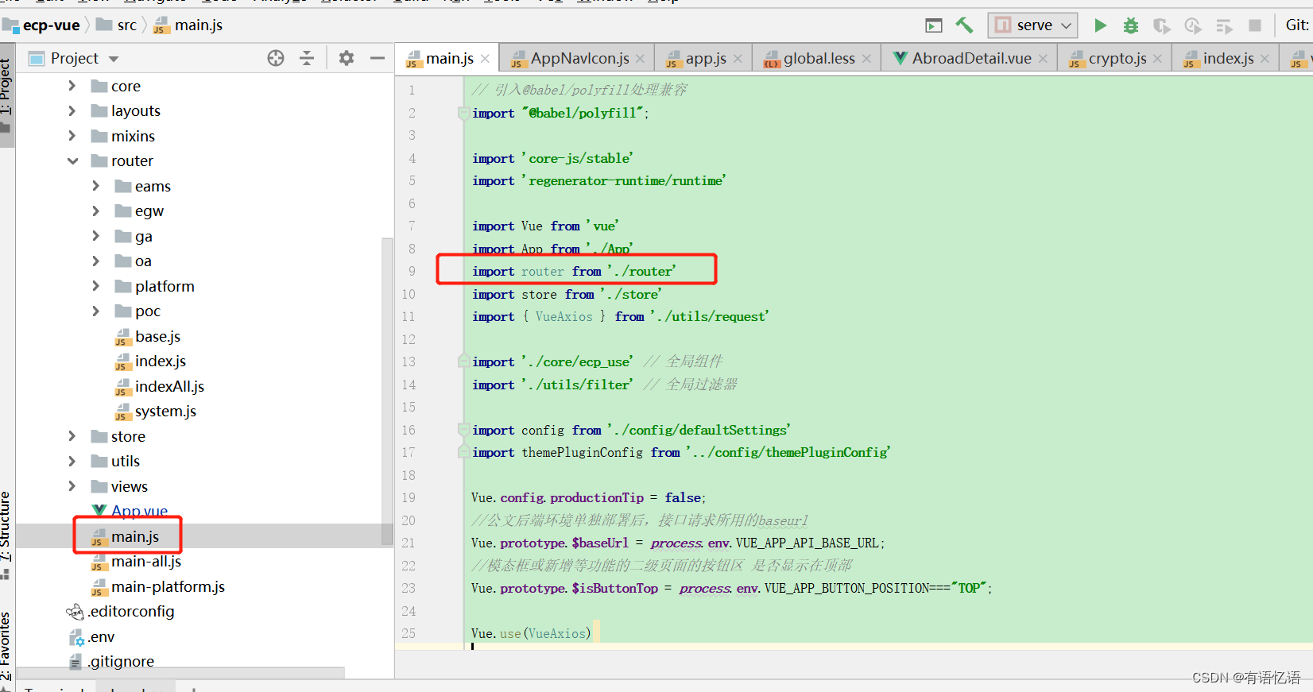Click ecp-vue in the breadcrumb bar

pos(42,25)
